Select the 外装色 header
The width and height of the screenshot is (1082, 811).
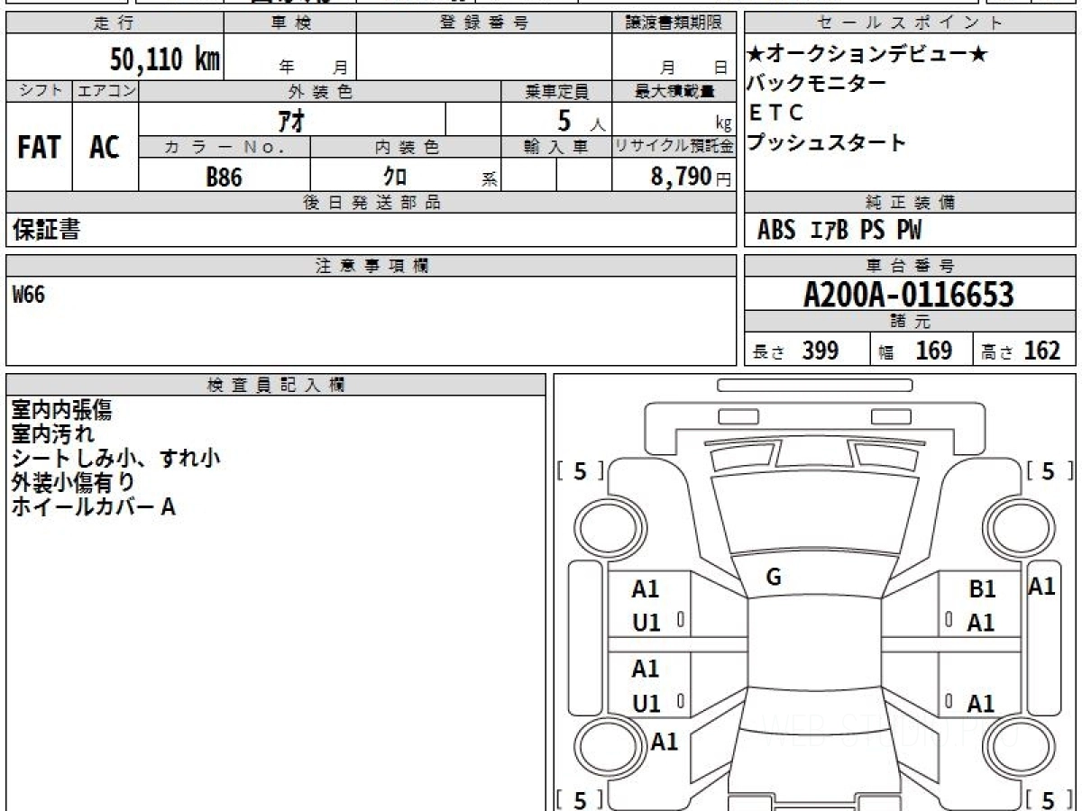[320, 91]
